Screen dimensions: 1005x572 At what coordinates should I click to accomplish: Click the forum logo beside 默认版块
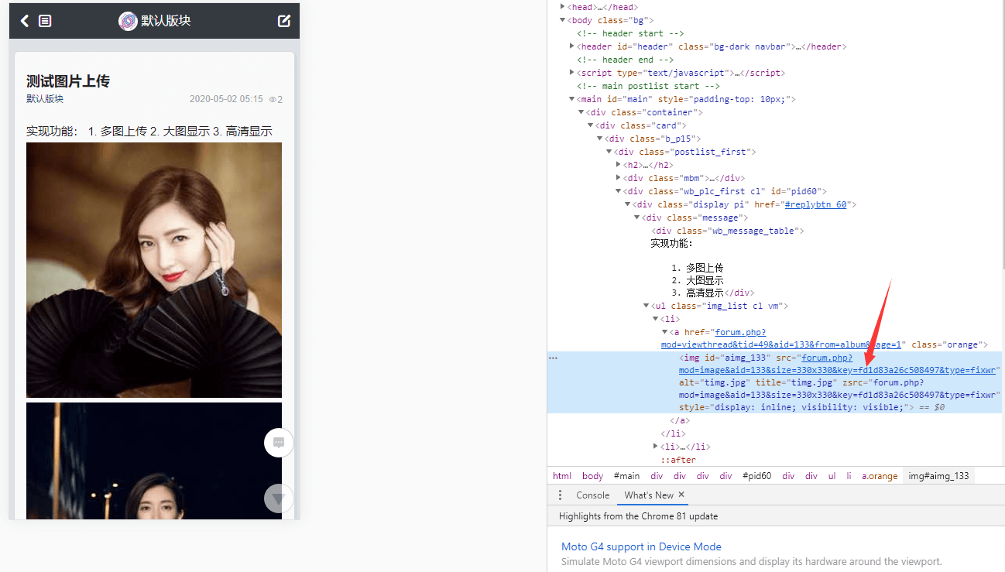click(128, 21)
